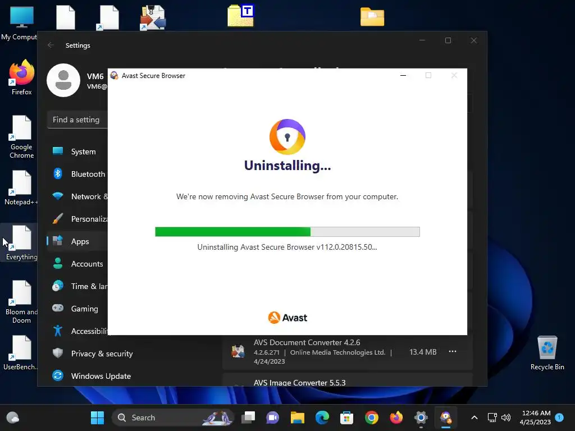575x431 pixels.
Task: Switch to Settings app on taskbar
Action: [421, 418]
